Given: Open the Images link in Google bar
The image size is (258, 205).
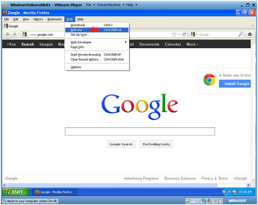Looking at the screenshot, I should point(46,44).
